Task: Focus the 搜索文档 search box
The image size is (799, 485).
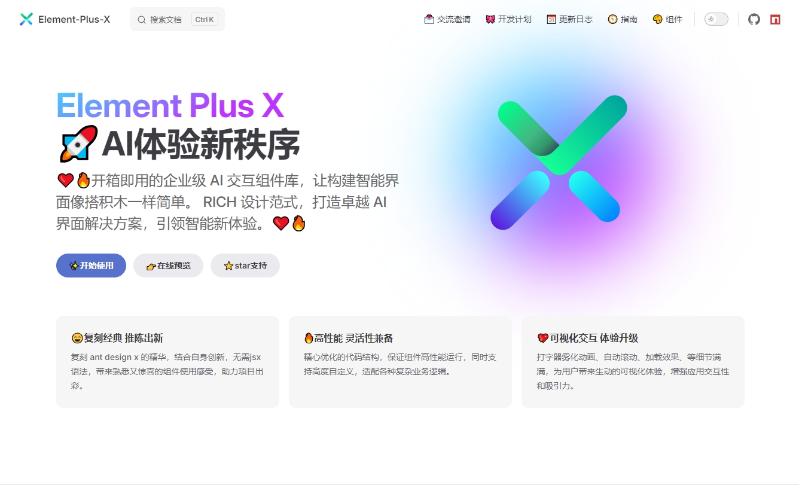Action: pyautogui.click(x=177, y=19)
